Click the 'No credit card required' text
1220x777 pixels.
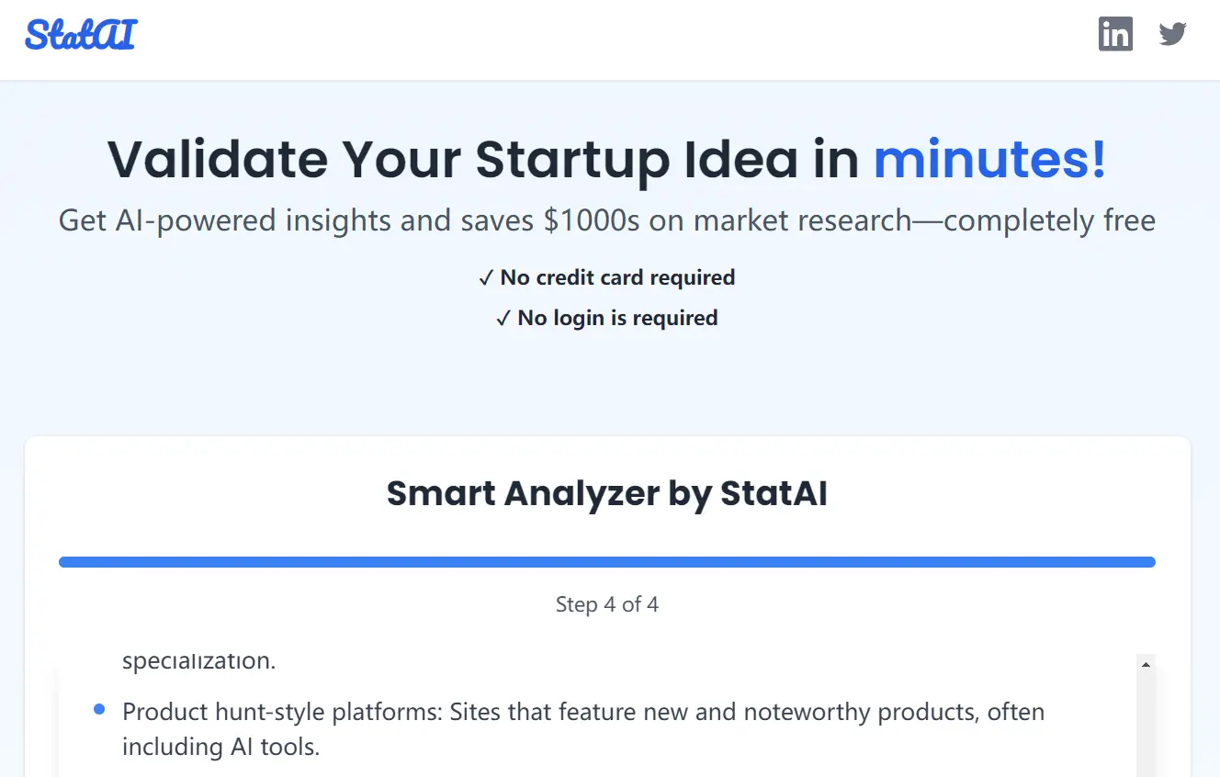(x=616, y=277)
